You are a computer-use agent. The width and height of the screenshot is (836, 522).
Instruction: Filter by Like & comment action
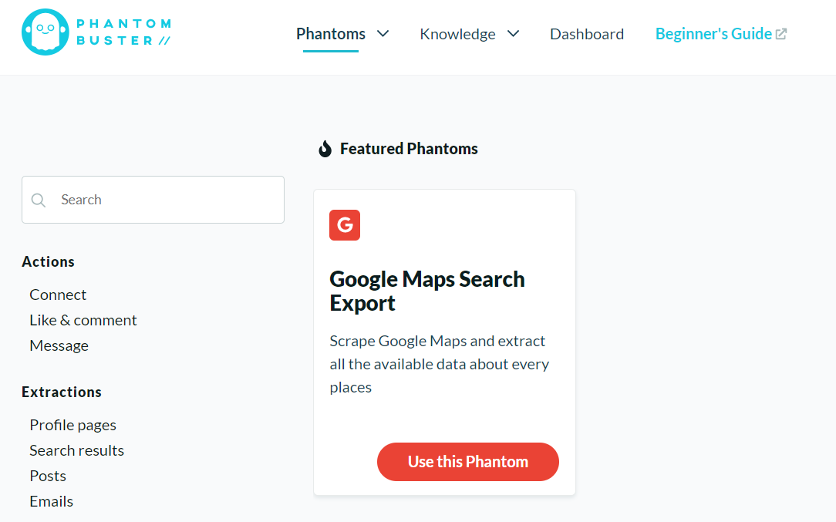pyautogui.click(x=83, y=320)
